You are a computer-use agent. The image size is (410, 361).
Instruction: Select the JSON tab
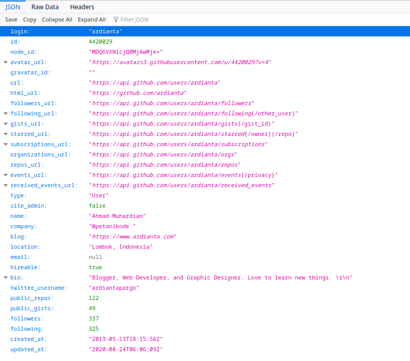(12, 7)
